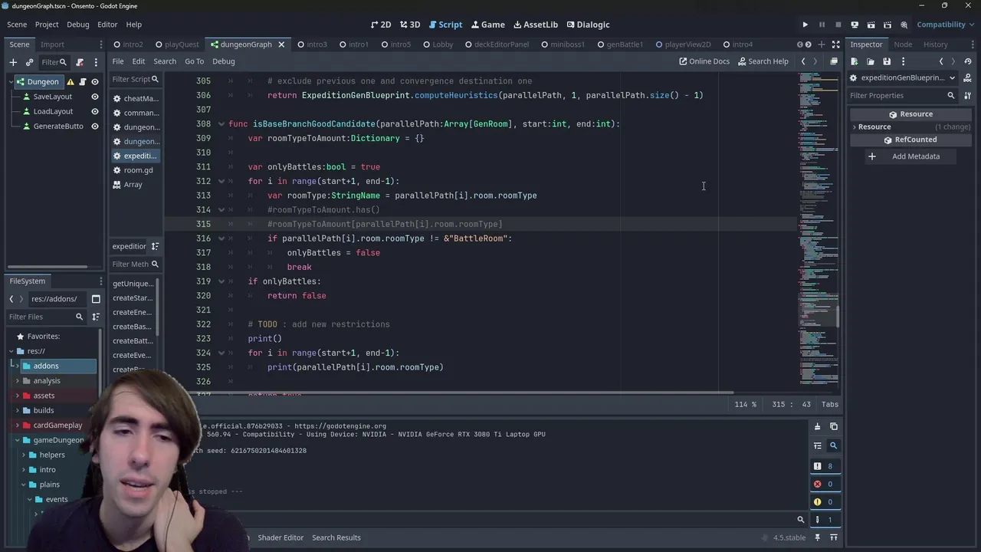Viewport: 981px width, 552px height.
Task: Open Inspector object history icon
Action: [967, 61]
